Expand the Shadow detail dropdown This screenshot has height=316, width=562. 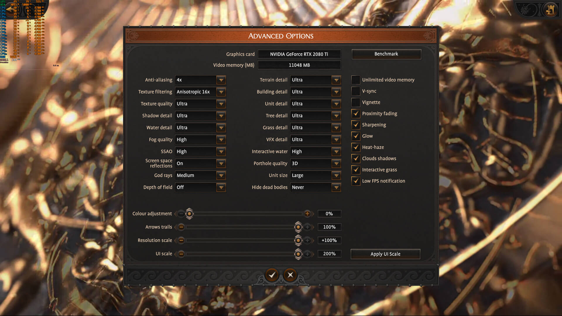[x=221, y=116]
